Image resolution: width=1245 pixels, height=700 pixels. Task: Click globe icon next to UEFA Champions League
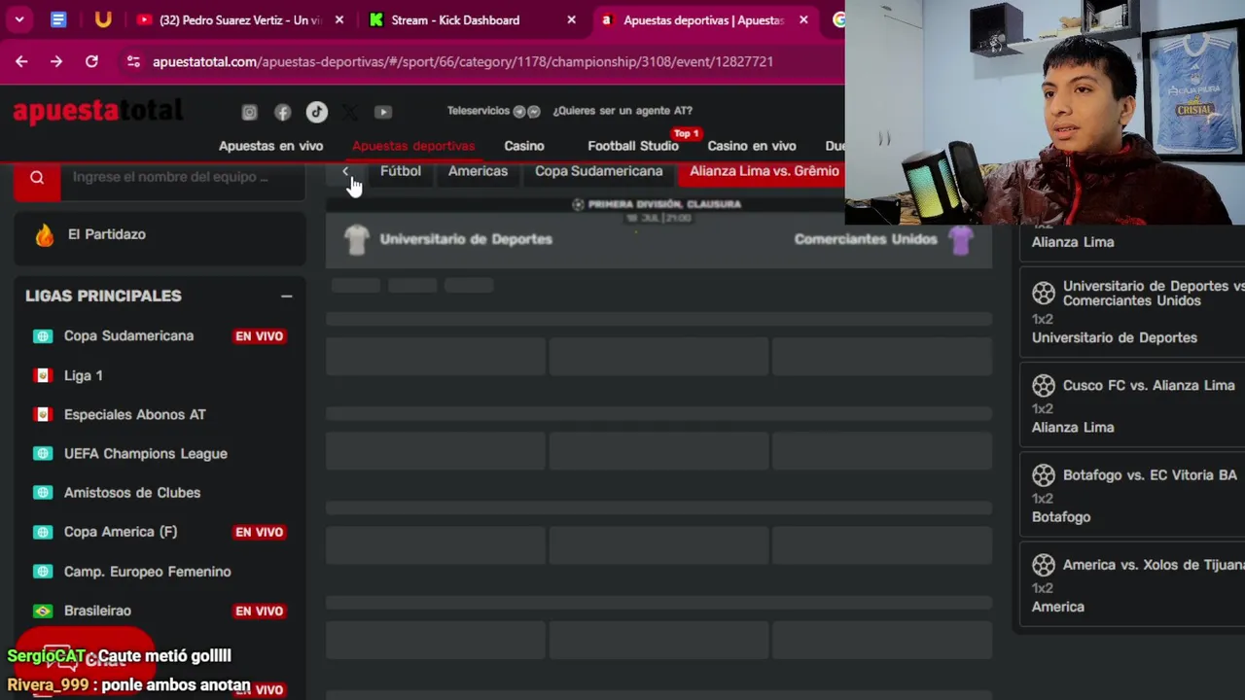point(42,453)
